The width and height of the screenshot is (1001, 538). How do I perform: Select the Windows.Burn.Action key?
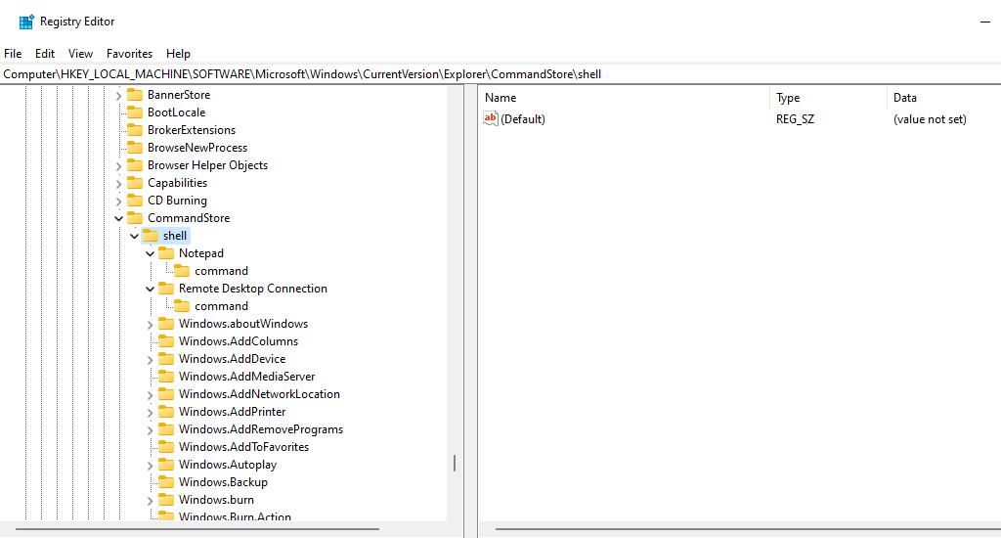[235, 516]
